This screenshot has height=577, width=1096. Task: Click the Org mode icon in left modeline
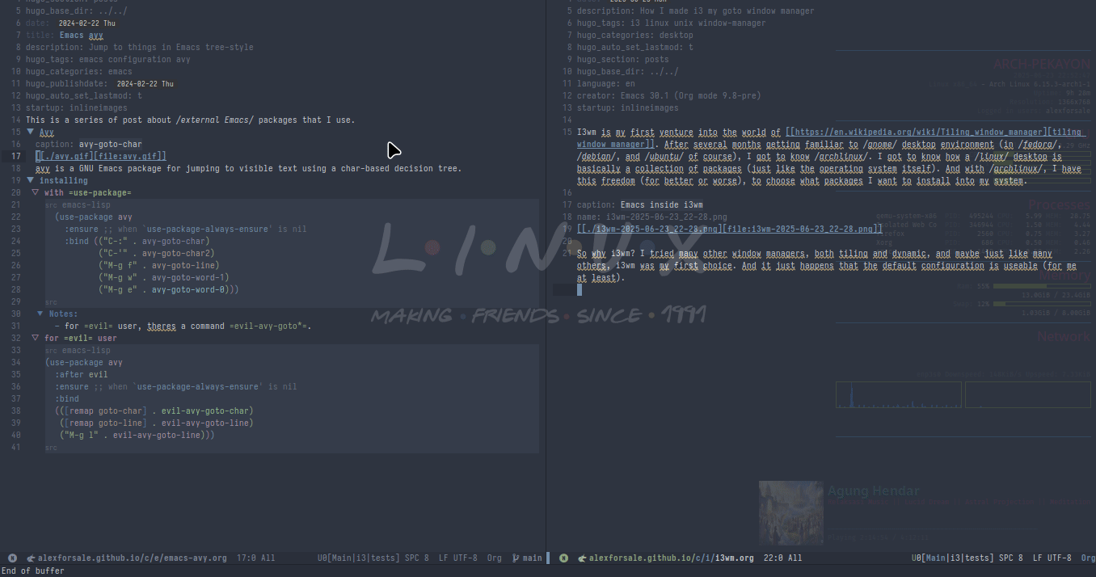pos(494,558)
